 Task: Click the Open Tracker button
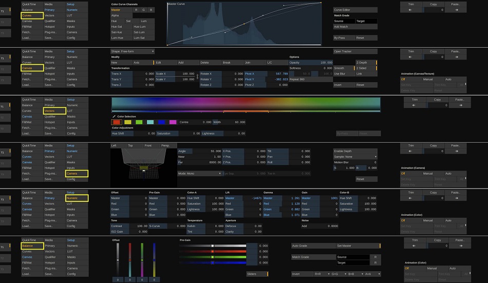coord(355,51)
